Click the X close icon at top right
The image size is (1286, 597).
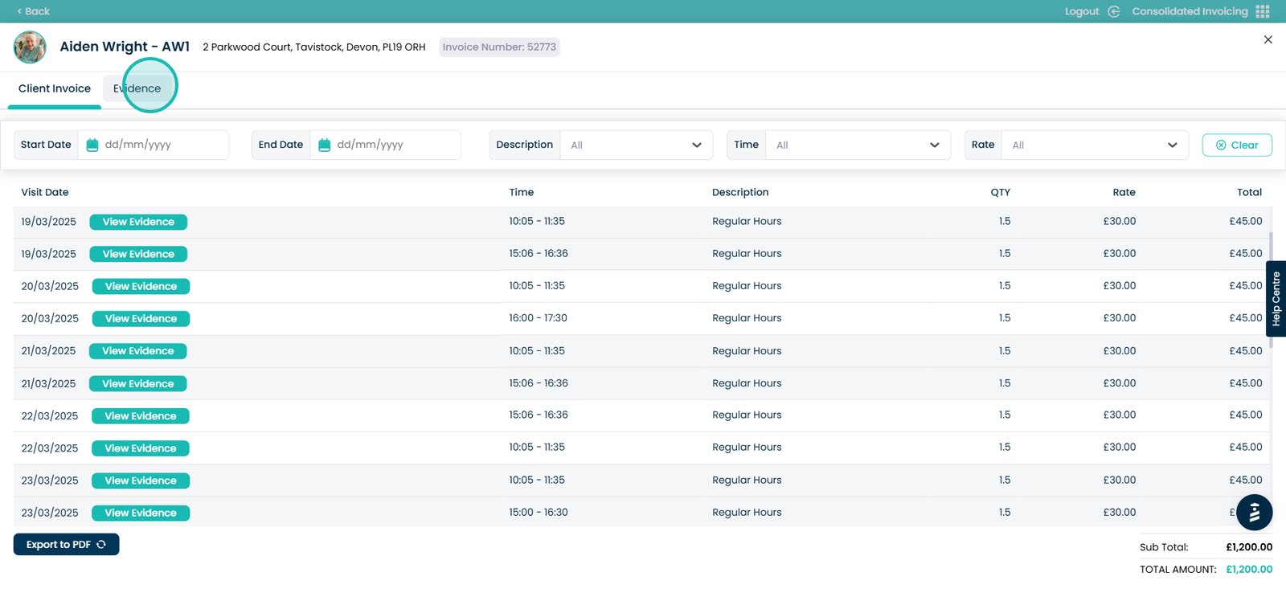[1268, 39]
